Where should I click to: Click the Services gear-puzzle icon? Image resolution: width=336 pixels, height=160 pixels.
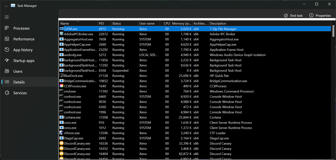[7, 93]
